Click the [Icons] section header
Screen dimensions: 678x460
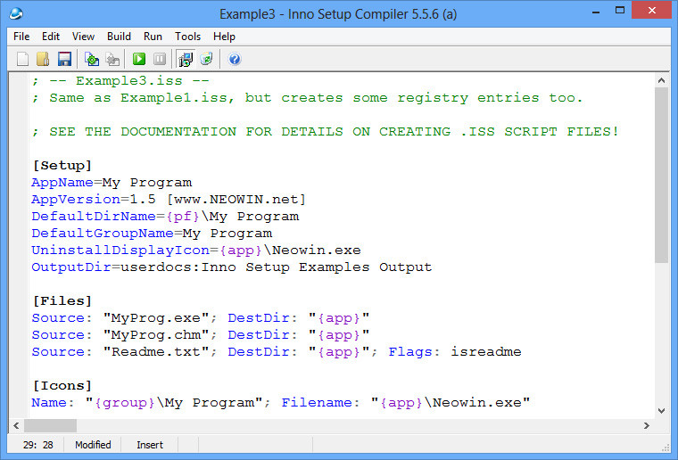[x=62, y=385]
